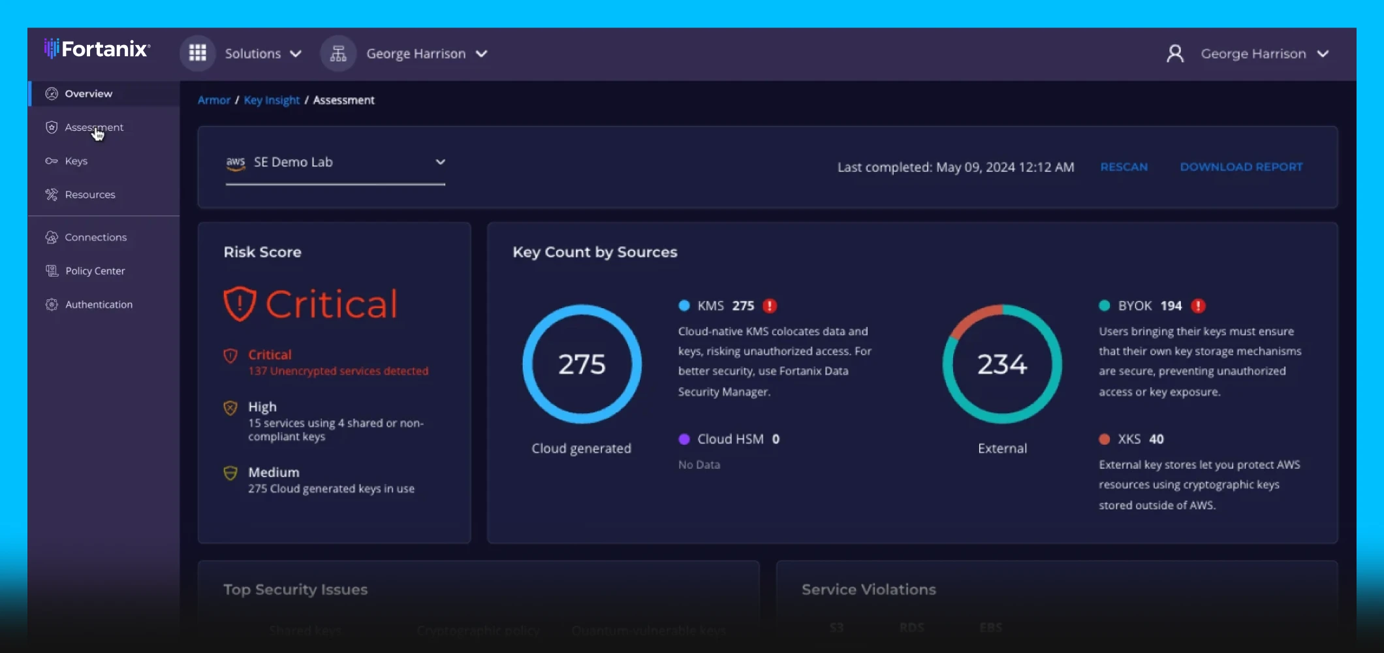Click the AWS logo icon
The height and width of the screenshot is (653, 1384).
(x=236, y=163)
